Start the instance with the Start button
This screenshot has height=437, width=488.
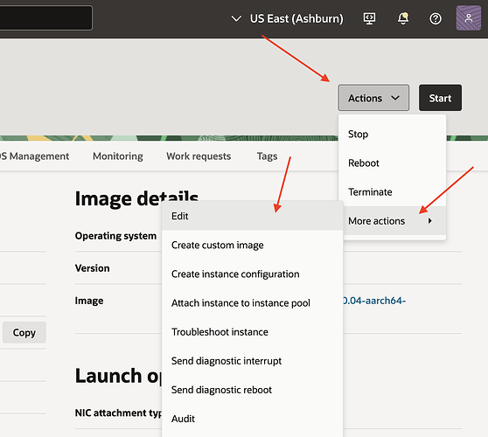tap(440, 98)
